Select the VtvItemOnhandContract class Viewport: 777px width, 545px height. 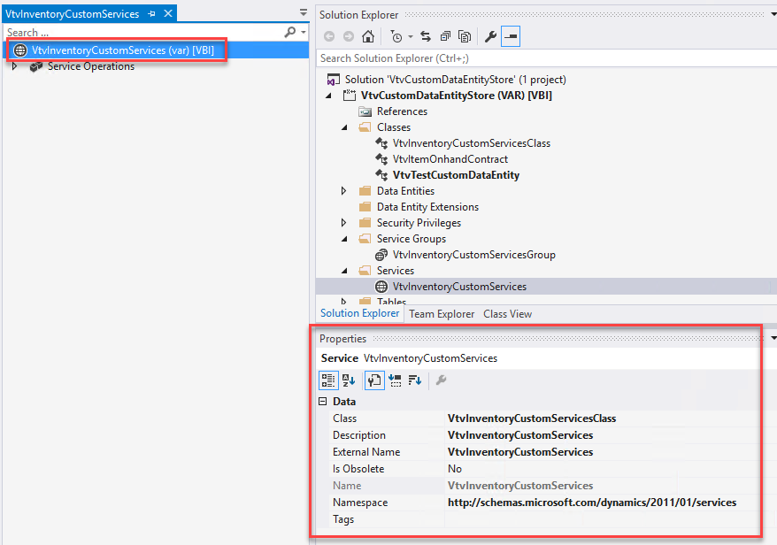tap(450, 159)
